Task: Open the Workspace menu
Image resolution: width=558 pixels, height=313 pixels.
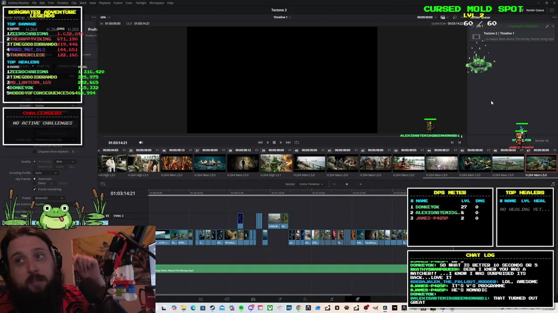Action: pyautogui.click(x=157, y=3)
